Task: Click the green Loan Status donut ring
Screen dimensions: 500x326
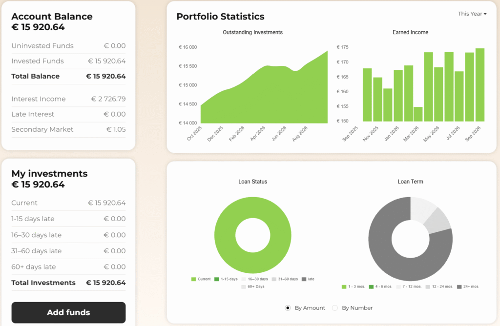Action: (x=225, y=235)
